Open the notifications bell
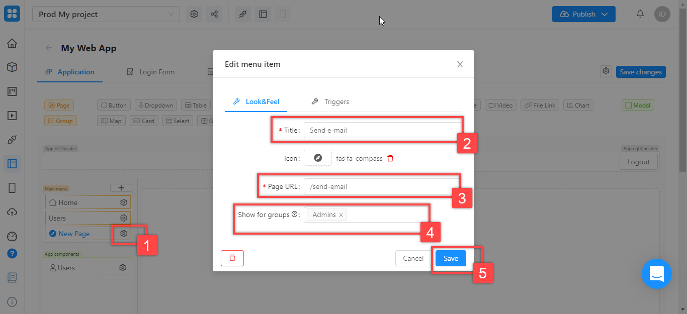Screen dimensions: 687x314 coord(640,14)
